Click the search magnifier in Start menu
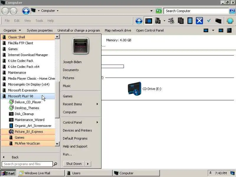 [55, 164]
